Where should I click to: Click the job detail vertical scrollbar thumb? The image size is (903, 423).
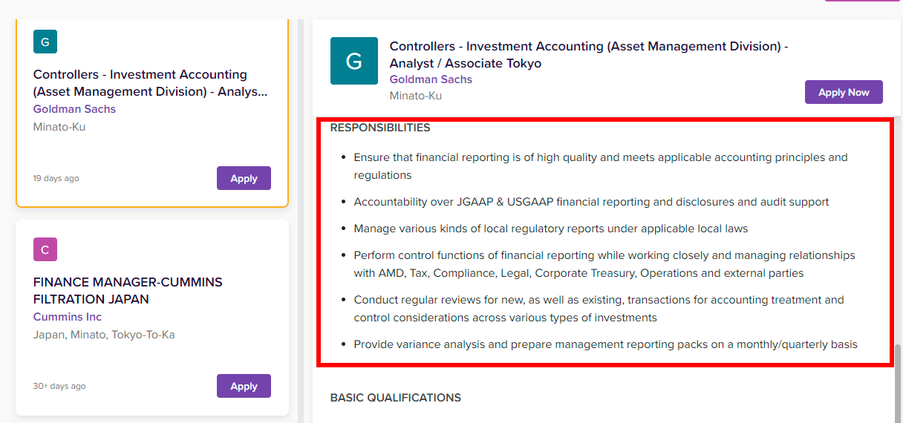899,381
